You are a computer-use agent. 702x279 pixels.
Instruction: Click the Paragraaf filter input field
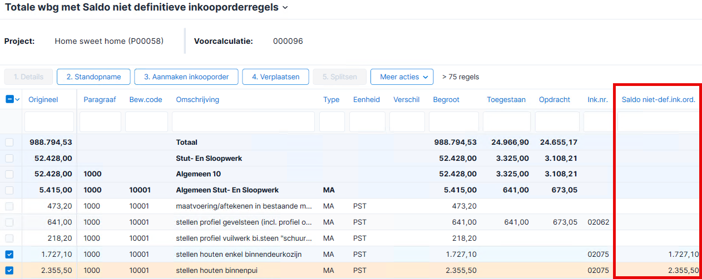coord(100,121)
